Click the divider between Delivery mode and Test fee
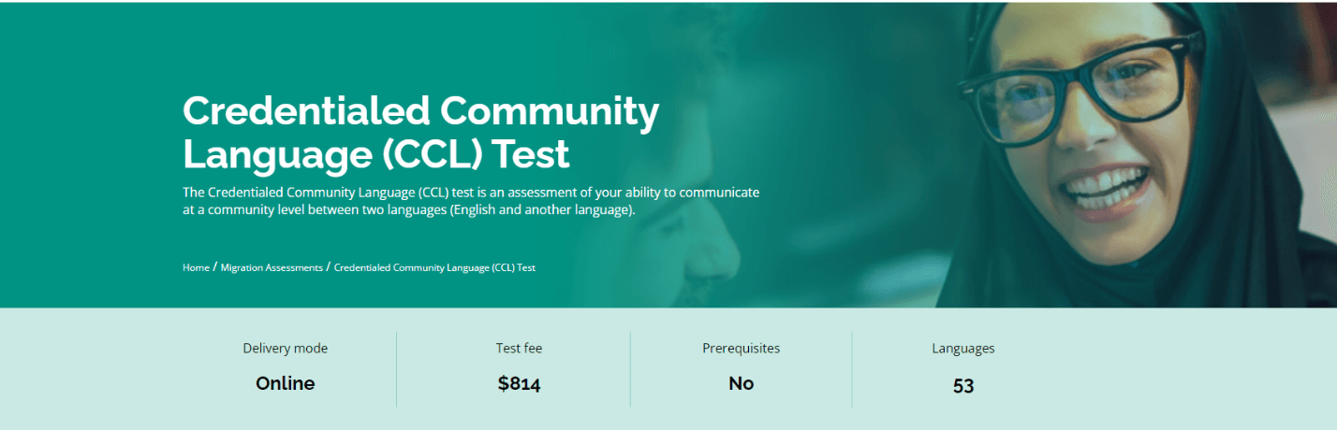The image size is (1337, 430). click(x=396, y=369)
